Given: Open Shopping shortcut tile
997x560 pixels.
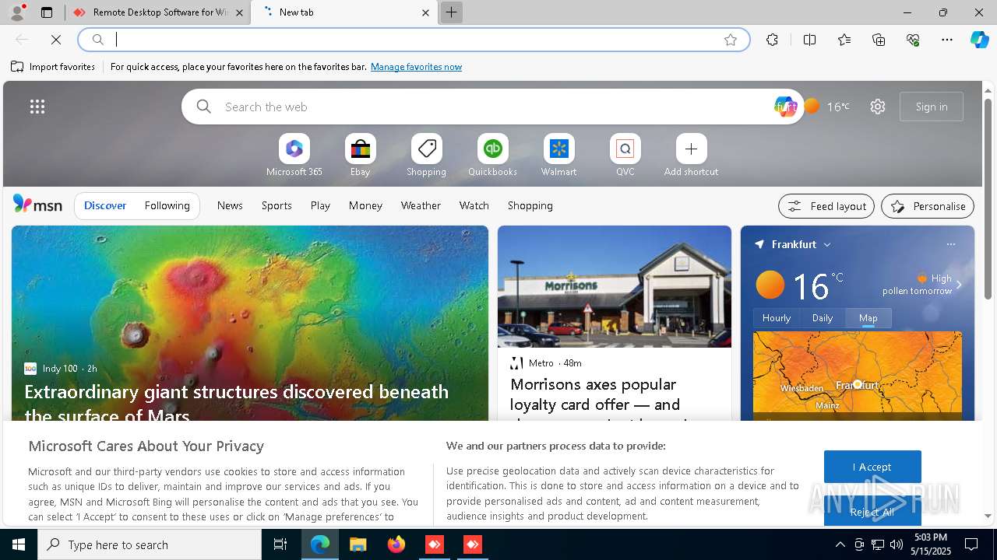Looking at the screenshot, I should [427, 155].
